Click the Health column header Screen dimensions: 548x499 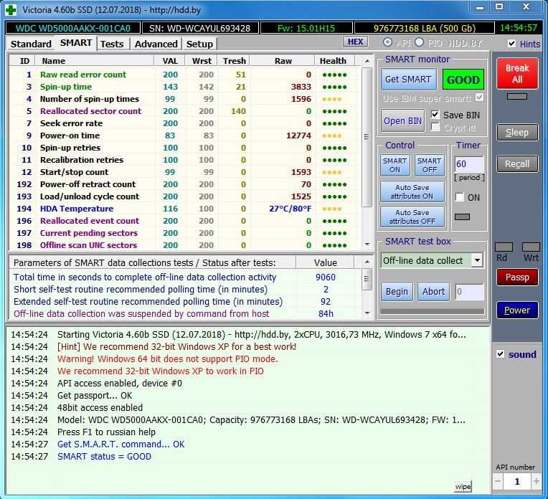[334, 61]
